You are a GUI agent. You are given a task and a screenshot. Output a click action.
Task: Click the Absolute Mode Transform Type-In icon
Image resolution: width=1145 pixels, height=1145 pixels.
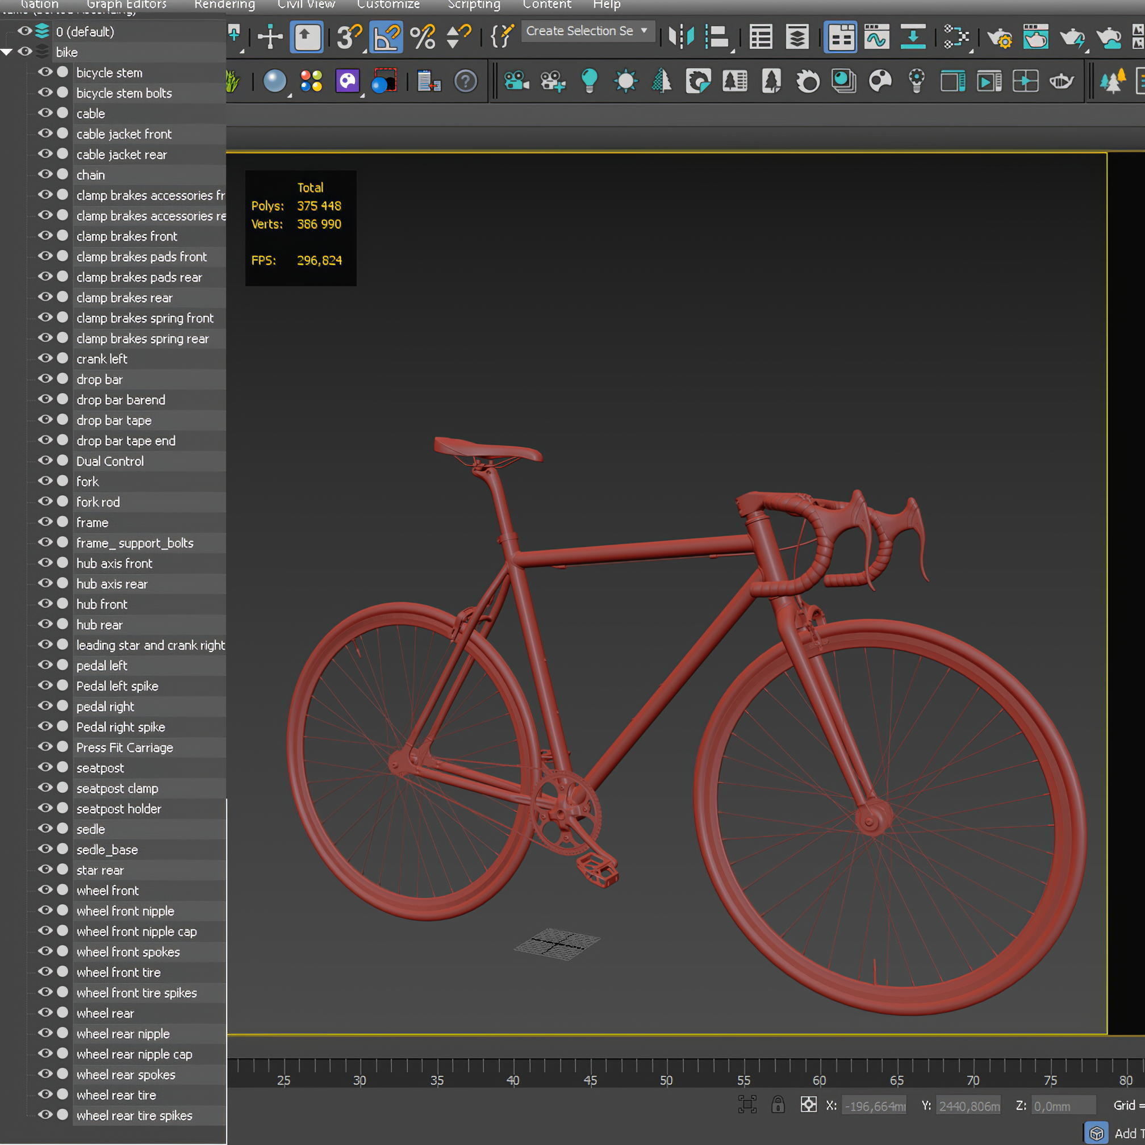(x=808, y=1105)
